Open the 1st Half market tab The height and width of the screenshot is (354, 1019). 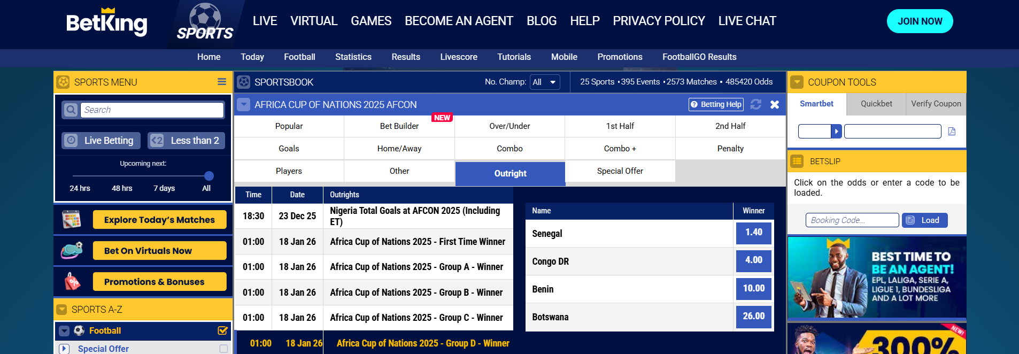[x=620, y=126]
